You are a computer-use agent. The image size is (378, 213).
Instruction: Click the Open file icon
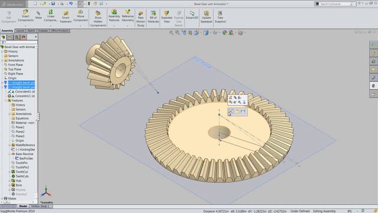coord(44,4)
